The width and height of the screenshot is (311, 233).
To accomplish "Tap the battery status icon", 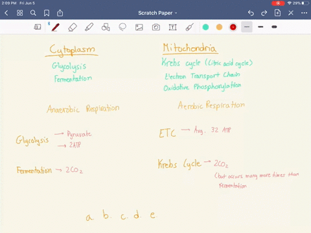I will click(x=305, y=3).
